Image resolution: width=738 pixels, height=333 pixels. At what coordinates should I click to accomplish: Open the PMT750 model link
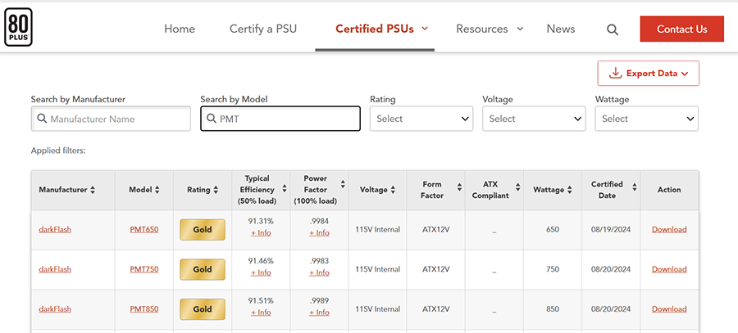pyautogui.click(x=144, y=270)
